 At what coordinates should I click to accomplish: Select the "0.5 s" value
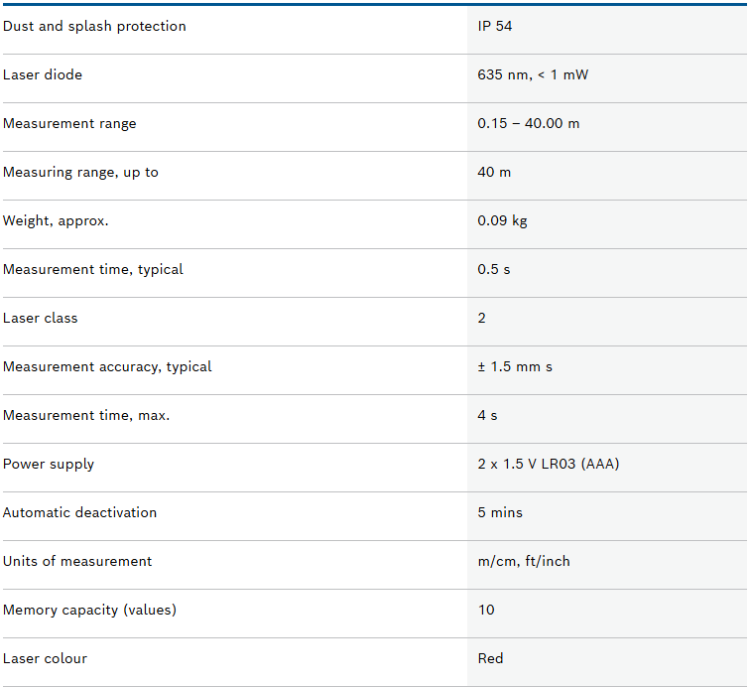pyautogui.click(x=494, y=270)
